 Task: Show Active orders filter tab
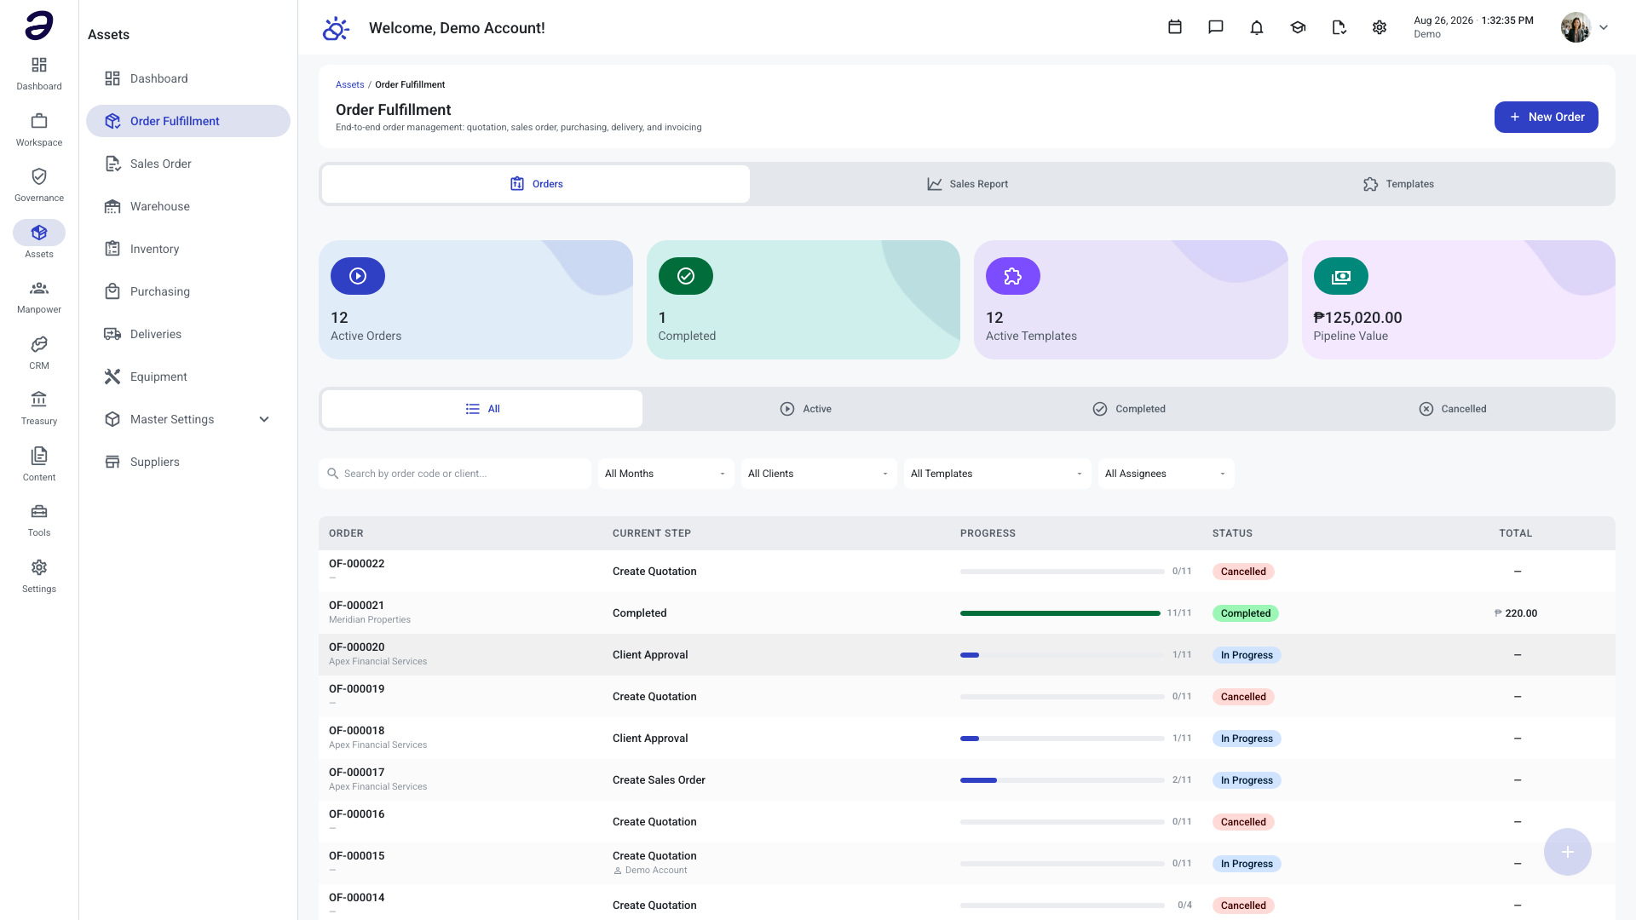805,409
